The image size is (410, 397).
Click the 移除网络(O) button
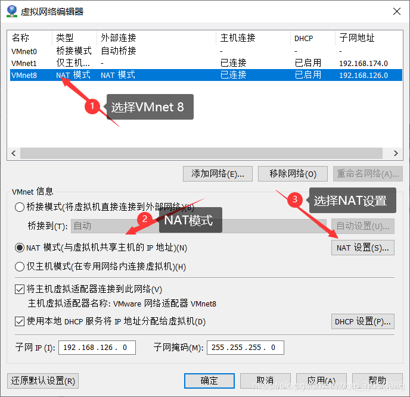293,174
